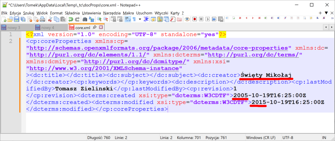Open Find with the binoculars icon
This screenshot has width=335, height=141.
(85, 19)
